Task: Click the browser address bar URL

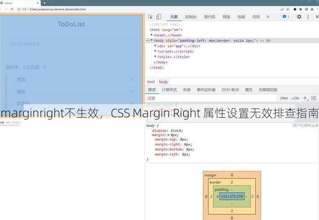Action: coord(58,9)
